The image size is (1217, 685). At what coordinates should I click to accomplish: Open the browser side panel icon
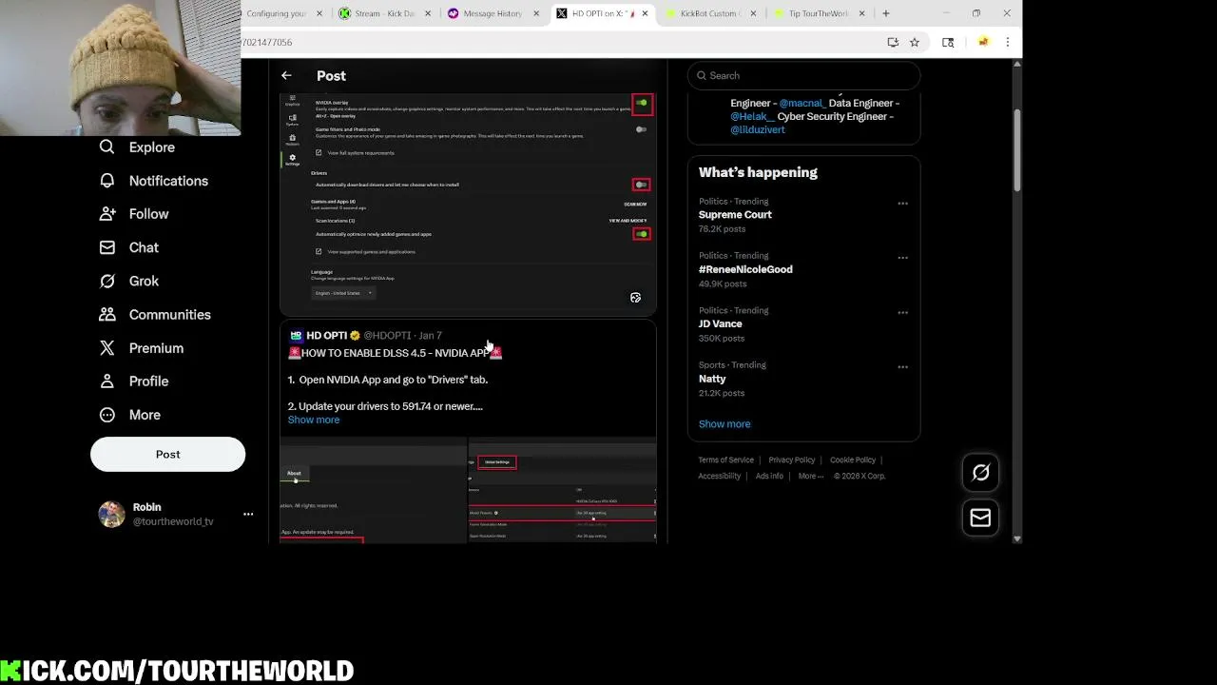(948, 42)
